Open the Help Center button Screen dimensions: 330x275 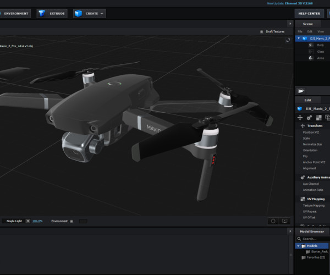(x=309, y=13)
